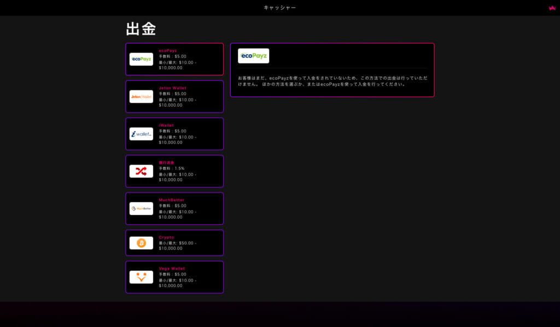Pick the iWallet method name
Screen dimensions: 560x327
(166, 125)
